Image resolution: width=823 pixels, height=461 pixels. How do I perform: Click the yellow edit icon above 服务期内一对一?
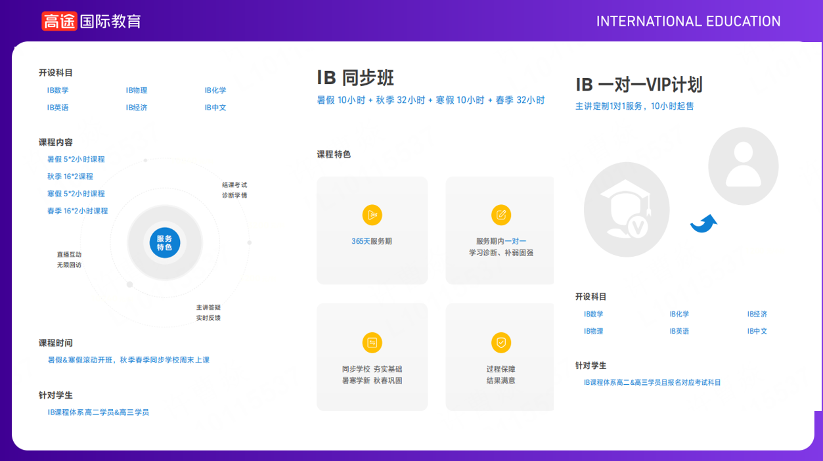pos(501,215)
